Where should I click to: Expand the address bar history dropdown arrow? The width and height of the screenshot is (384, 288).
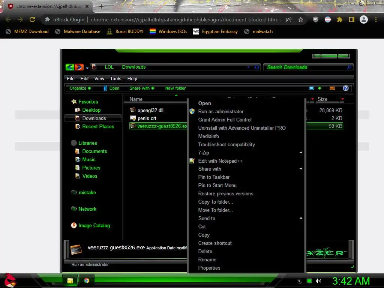coord(248,67)
